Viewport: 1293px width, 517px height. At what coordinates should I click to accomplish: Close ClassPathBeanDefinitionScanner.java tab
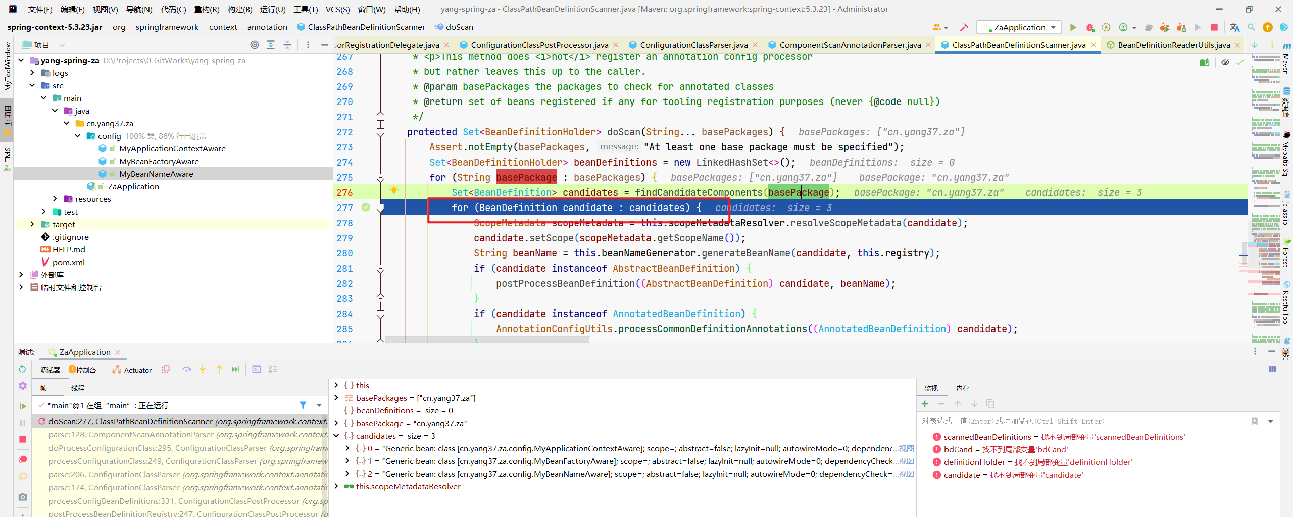point(1093,45)
